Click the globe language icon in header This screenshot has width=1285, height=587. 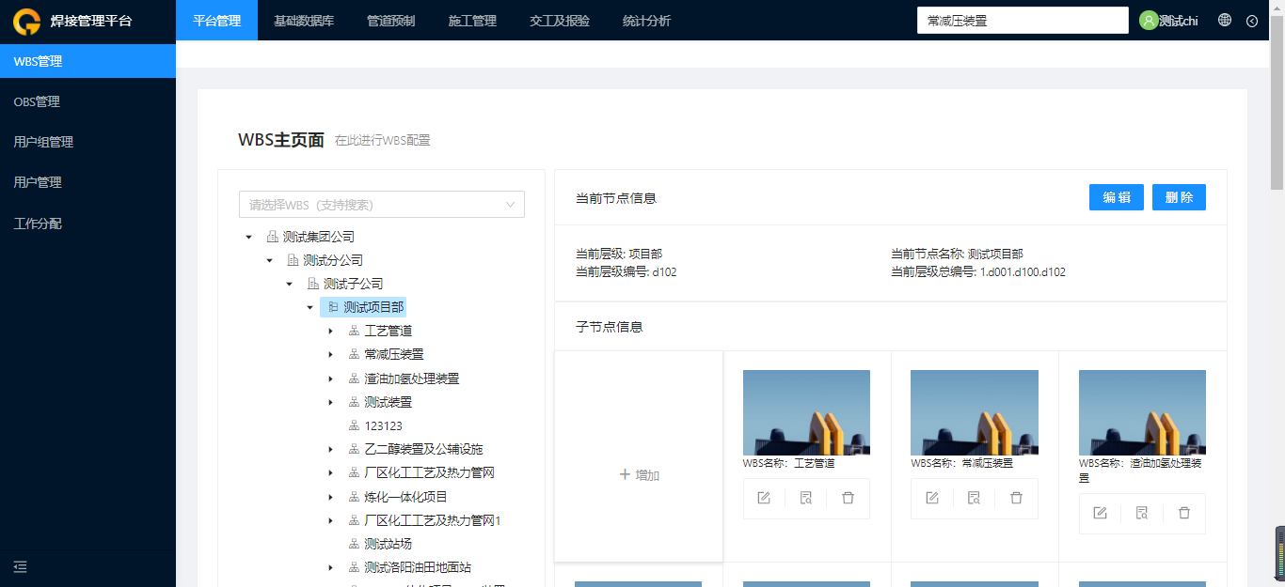coord(1225,20)
